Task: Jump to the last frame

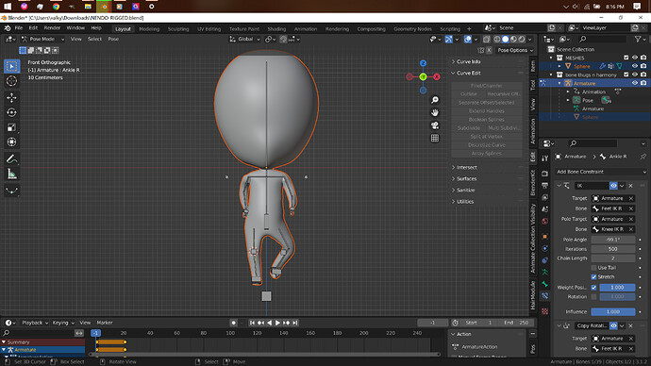Action: click(295, 323)
